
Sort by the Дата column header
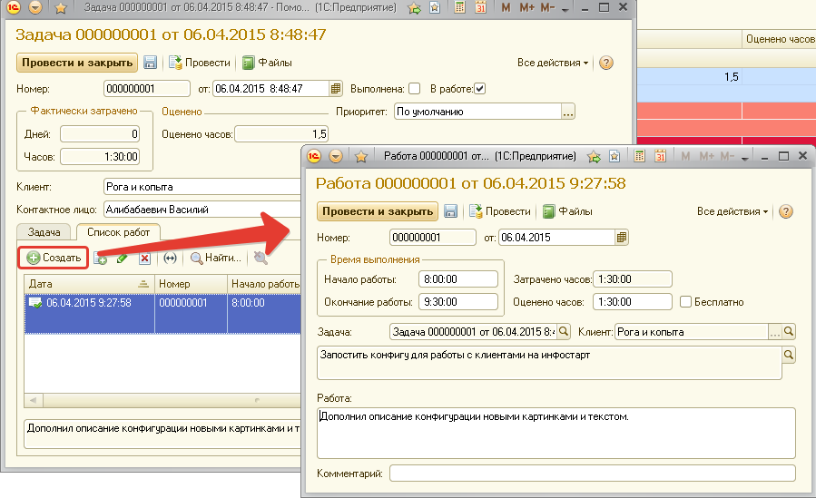coord(89,284)
